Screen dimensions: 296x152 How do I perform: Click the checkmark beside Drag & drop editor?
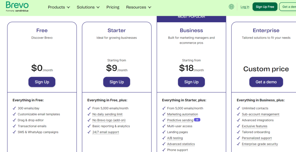pos(14,120)
